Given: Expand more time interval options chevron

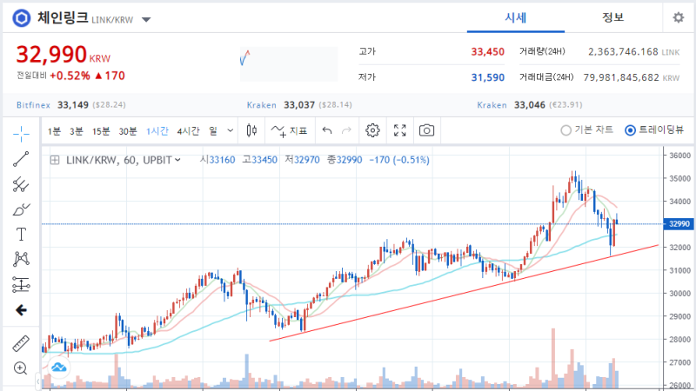Looking at the screenshot, I should 230,131.
